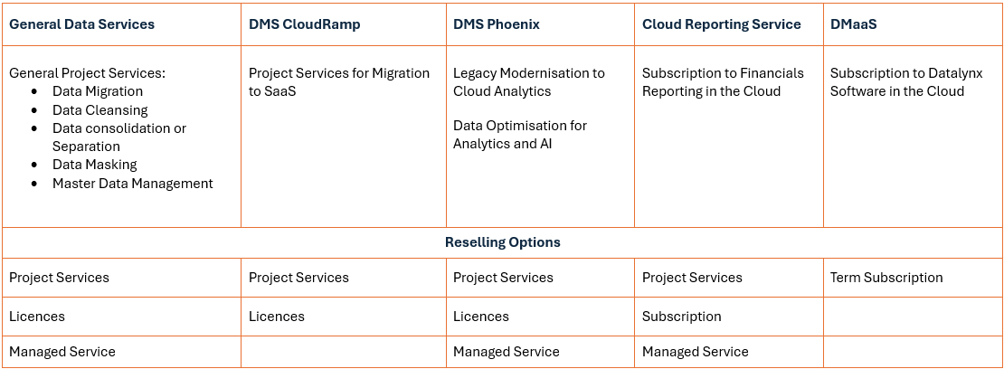Select the DMS CloudRamp header cell

click(304, 24)
